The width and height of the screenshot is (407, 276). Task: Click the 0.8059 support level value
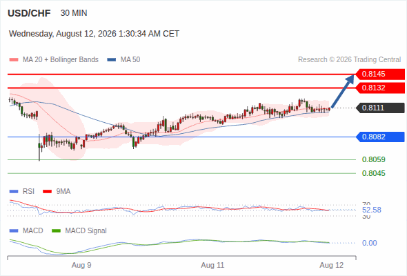(x=373, y=159)
